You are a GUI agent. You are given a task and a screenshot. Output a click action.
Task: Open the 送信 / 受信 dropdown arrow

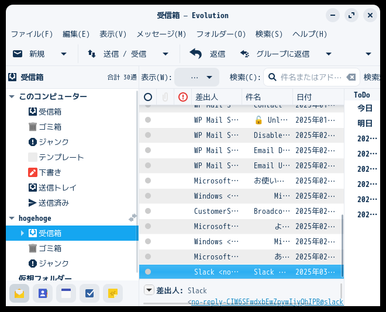coord(166,54)
